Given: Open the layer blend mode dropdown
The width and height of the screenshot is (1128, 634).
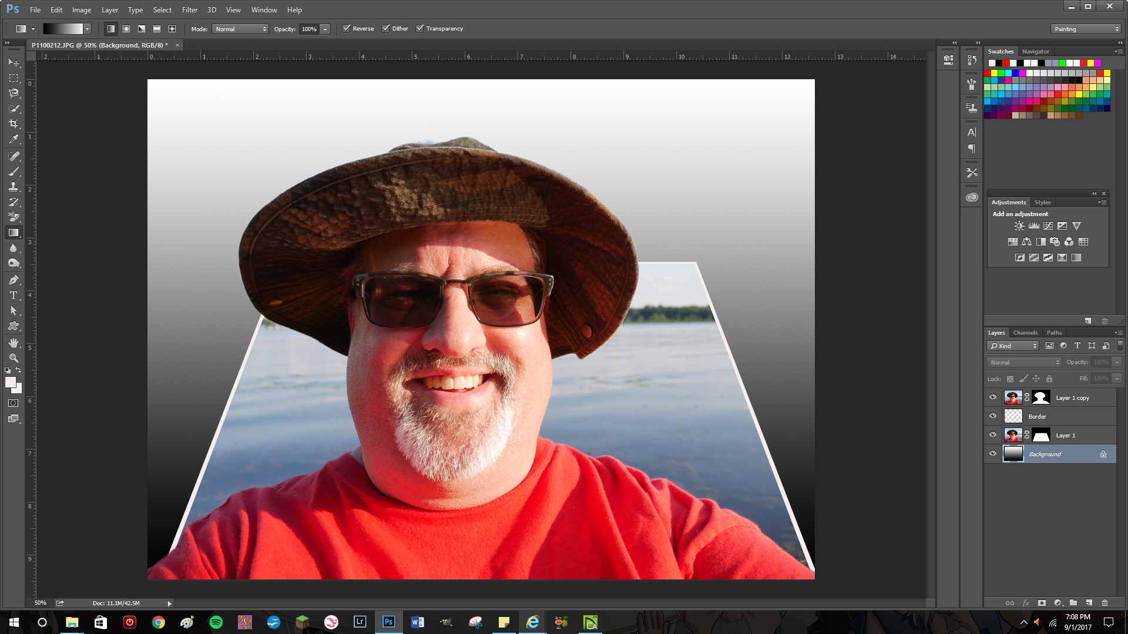Looking at the screenshot, I should tap(1024, 362).
